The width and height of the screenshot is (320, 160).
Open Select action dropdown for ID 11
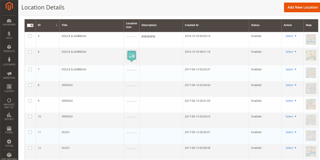click(x=291, y=132)
